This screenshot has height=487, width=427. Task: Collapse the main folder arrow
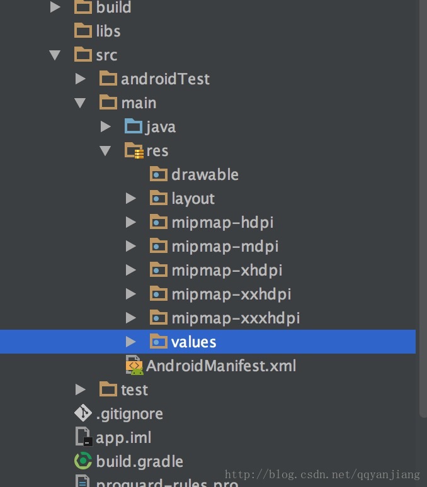80,103
